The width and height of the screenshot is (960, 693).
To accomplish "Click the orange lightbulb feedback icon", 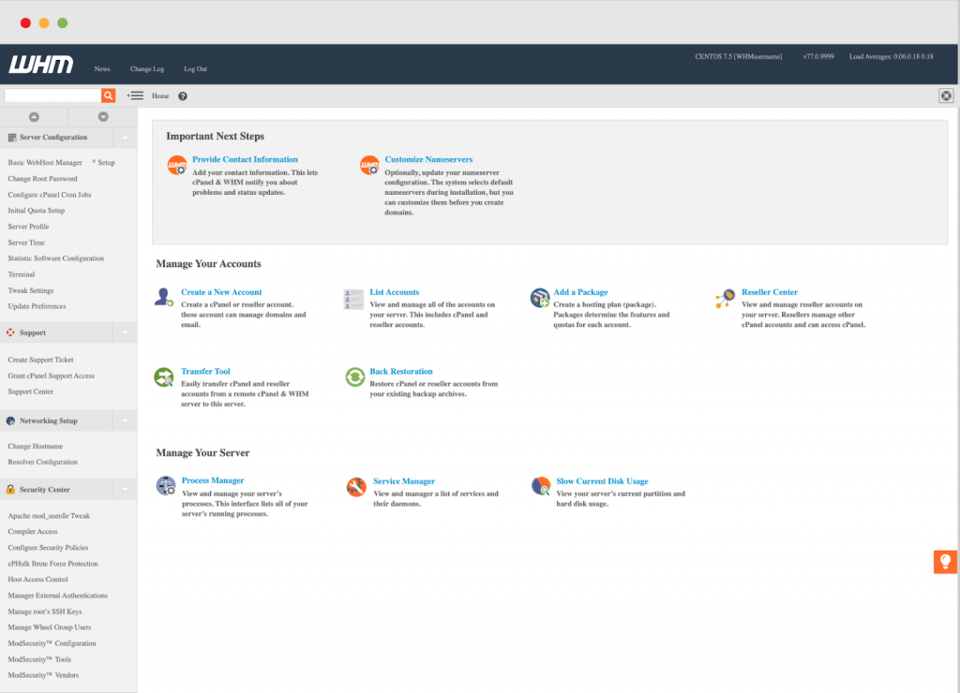I will 945,560.
